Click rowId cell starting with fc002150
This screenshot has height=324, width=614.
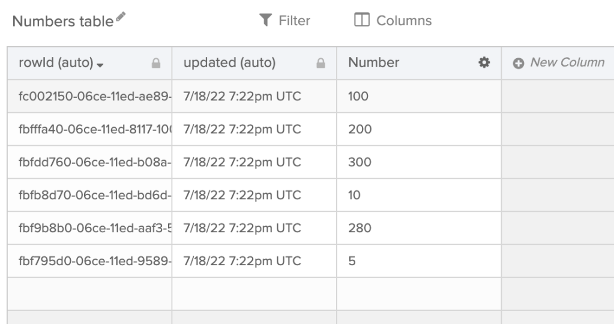tap(89, 96)
